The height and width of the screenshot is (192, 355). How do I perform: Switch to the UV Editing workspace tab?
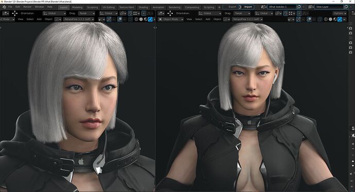click(x=109, y=7)
